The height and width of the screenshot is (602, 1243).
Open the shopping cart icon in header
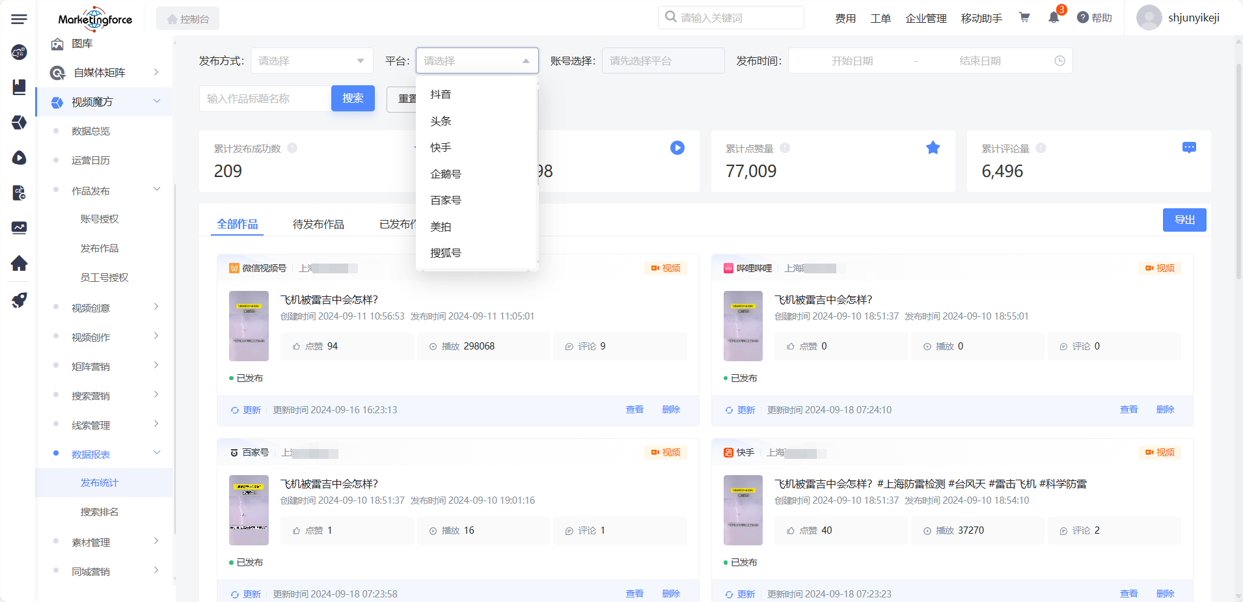pos(1024,18)
